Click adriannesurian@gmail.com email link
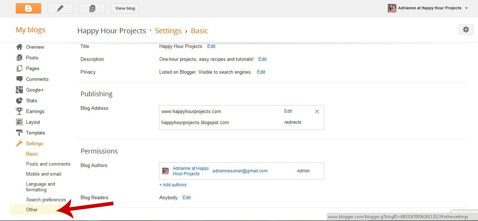Viewport: 478px width, 221px height. 240,171
